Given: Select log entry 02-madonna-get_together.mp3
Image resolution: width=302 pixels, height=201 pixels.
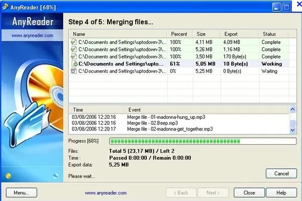Looking at the screenshot, I should coord(179,129).
